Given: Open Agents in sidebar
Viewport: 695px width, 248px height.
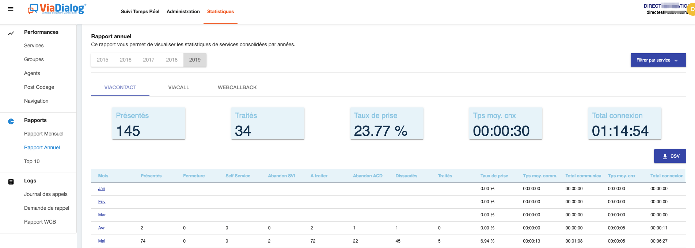Looking at the screenshot, I should click(32, 73).
